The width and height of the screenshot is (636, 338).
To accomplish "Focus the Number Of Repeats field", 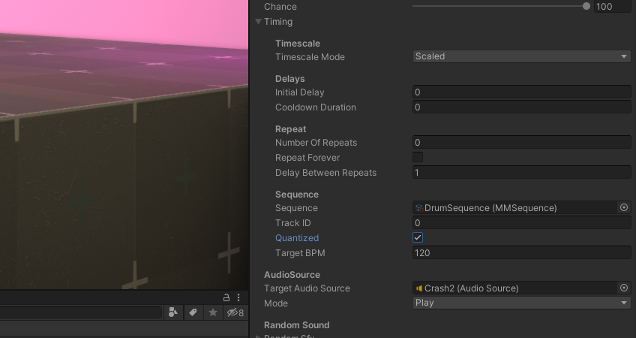I will pyautogui.click(x=521, y=143).
